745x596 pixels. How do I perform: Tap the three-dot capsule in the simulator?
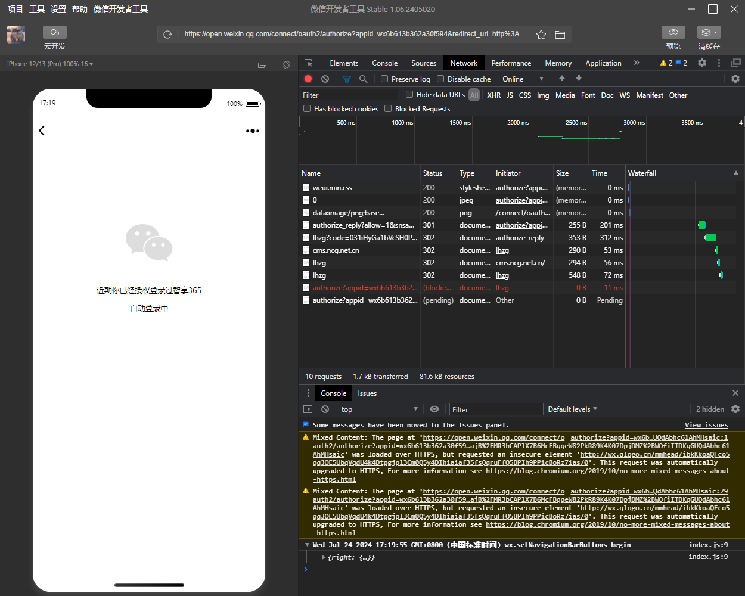[x=253, y=131]
